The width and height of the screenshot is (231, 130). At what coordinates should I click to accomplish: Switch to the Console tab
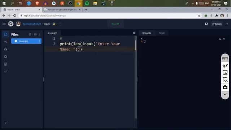coord(147,33)
